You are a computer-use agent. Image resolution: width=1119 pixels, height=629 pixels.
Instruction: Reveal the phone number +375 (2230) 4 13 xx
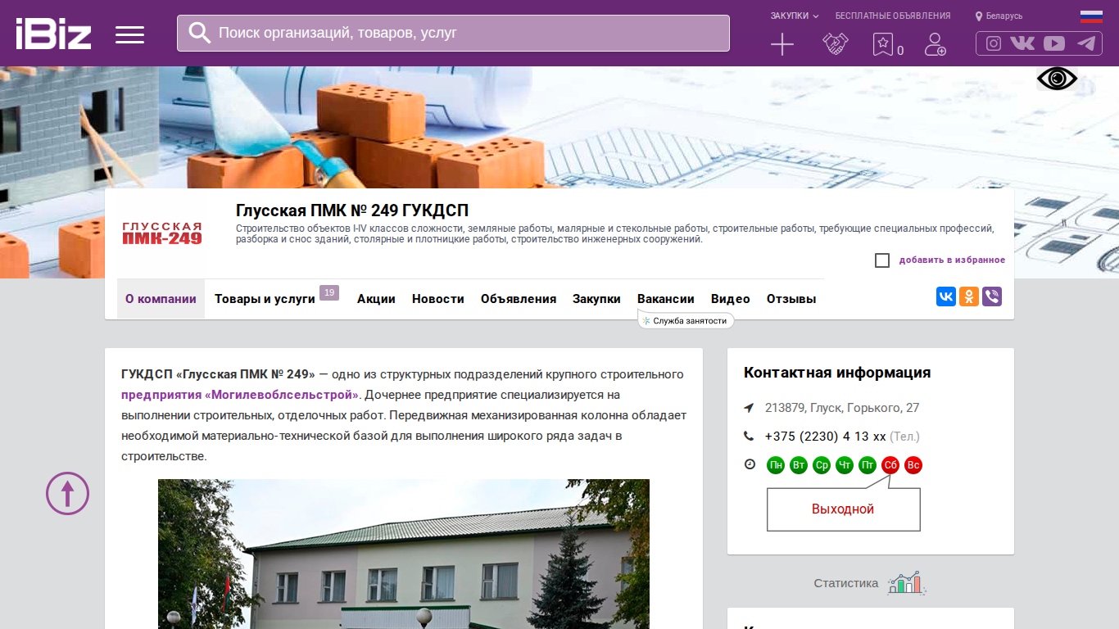click(826, 437)
